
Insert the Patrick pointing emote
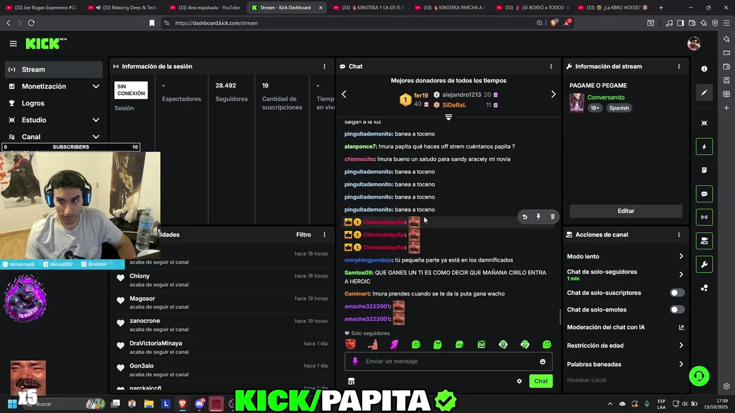(373, 344)
